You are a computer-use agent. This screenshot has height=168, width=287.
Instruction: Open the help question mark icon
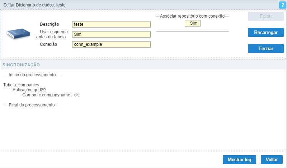[x=282, y=5]
